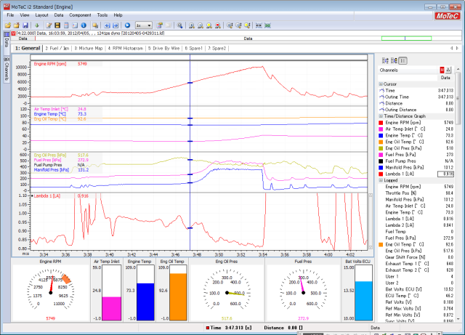Click the black horizontal scale fit icon
Screen dimensions: 465x335
(259, 25)
